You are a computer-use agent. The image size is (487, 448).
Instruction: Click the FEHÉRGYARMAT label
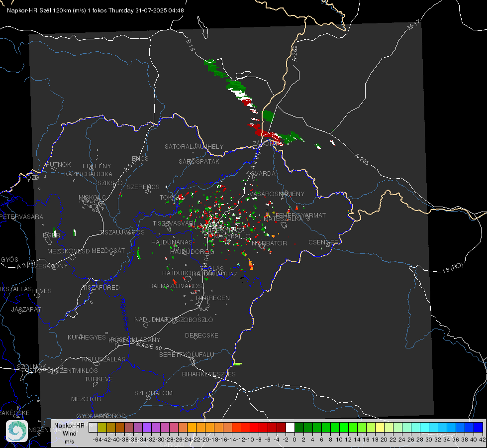tap(301, 215)
